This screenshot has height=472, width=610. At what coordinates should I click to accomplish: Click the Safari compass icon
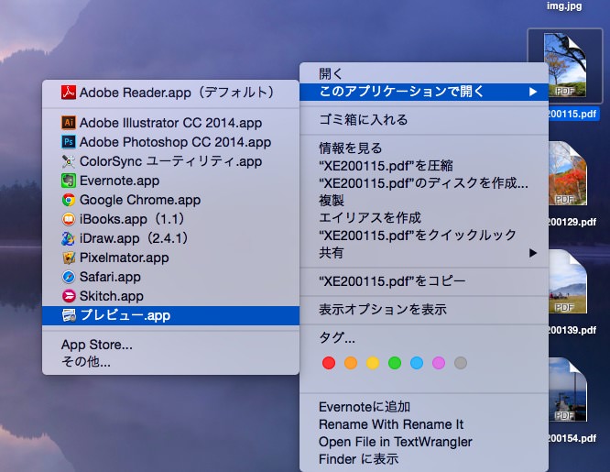(69, 277)
